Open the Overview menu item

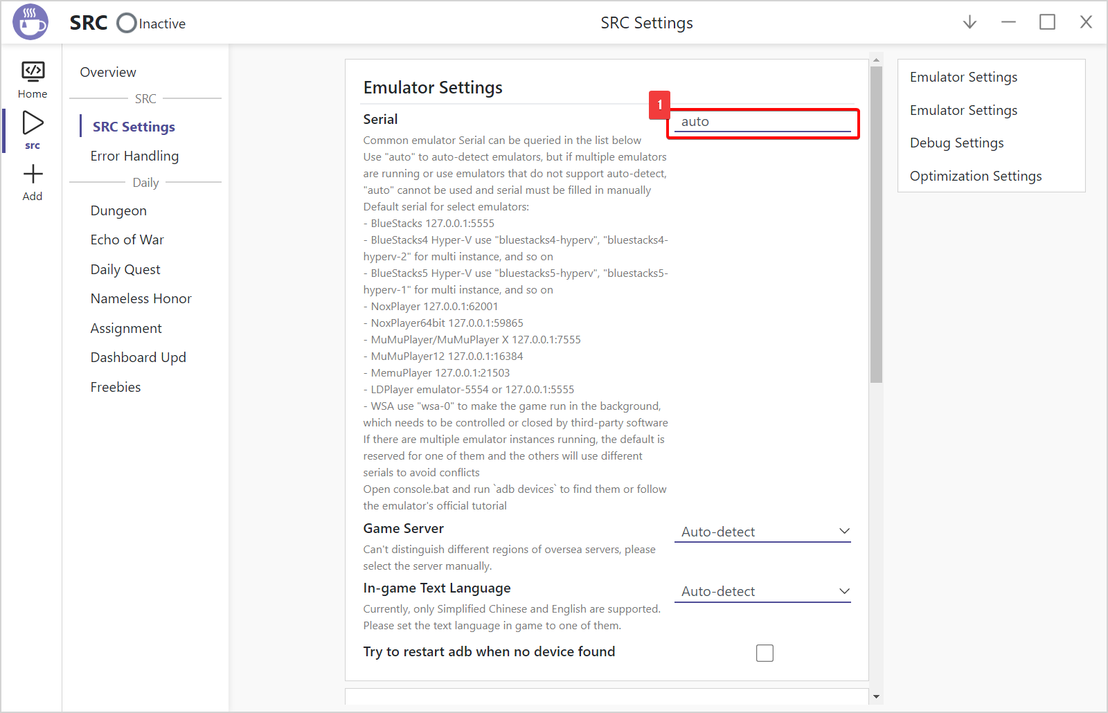point(108,72)
